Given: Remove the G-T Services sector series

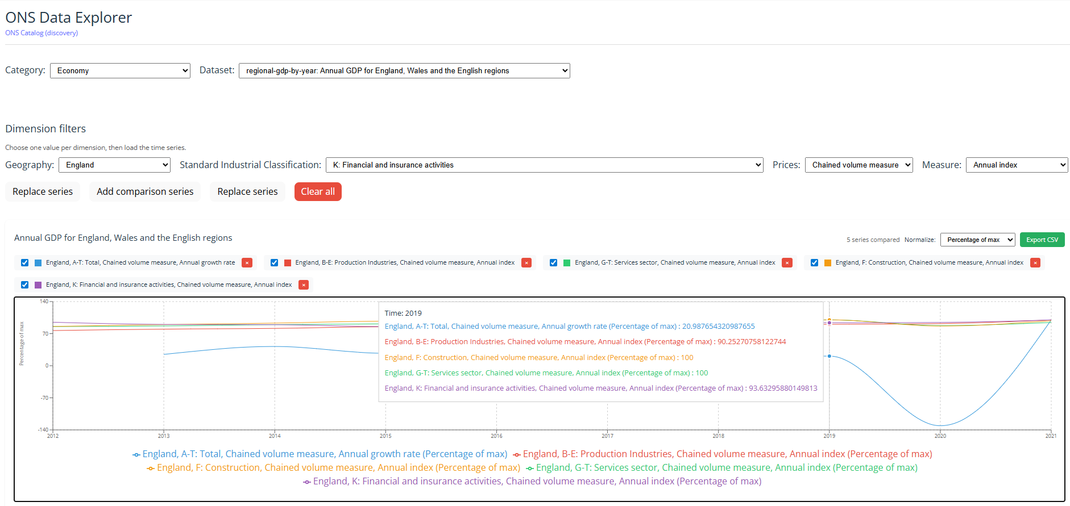Looking at the screenshot, I should 787,263.
